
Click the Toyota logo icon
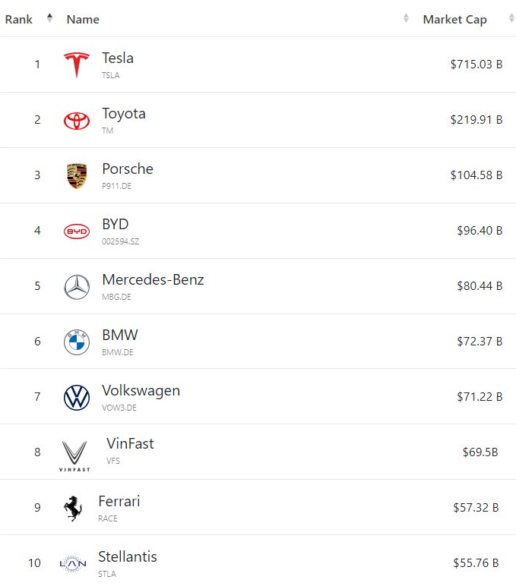[x=77, y=121]
